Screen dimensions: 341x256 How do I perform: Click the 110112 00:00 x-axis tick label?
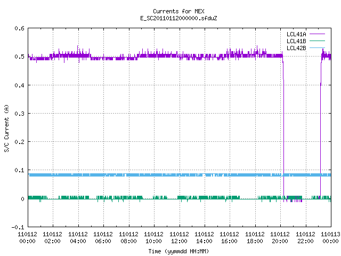coord(27,238)
